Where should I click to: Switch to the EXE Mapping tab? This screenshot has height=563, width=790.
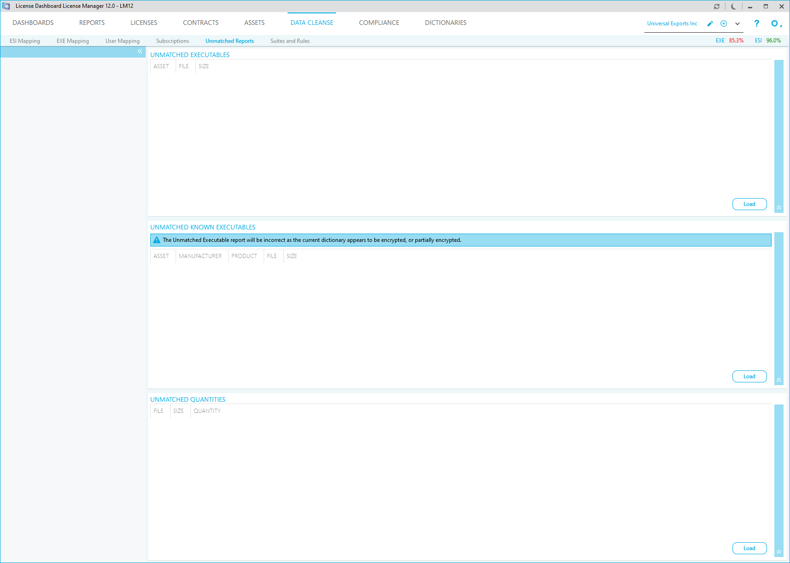click(73, 41)
